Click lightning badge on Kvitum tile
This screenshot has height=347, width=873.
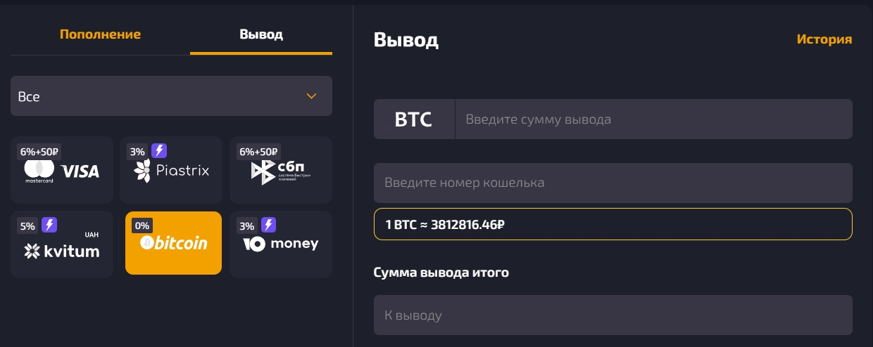(x=49, y=225)
